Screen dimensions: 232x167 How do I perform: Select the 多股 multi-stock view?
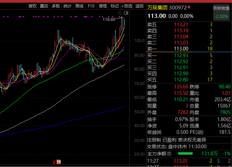point(56,6)
